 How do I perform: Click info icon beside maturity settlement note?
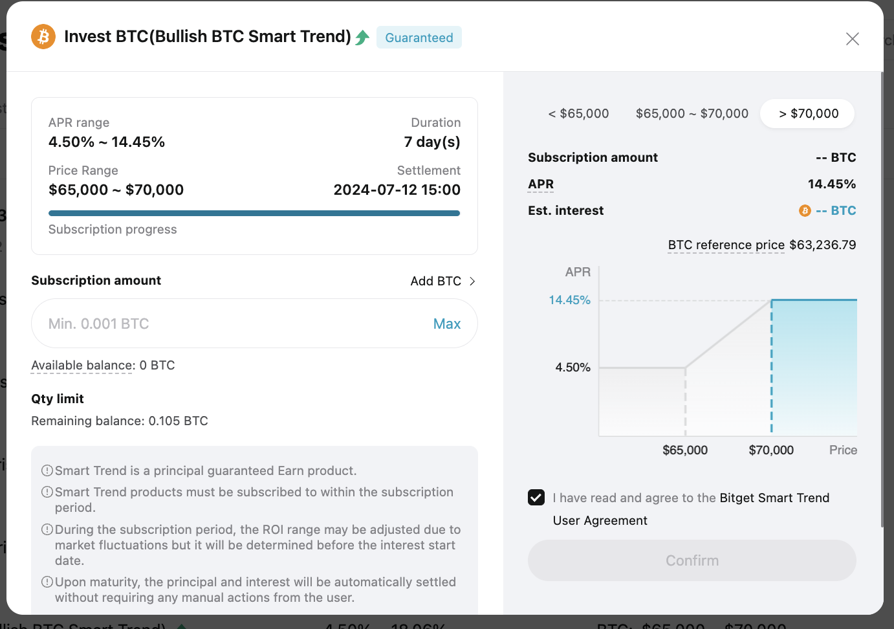click(47, 582)
